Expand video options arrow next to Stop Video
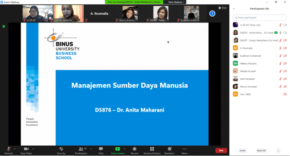 click(x=33, y=149)
